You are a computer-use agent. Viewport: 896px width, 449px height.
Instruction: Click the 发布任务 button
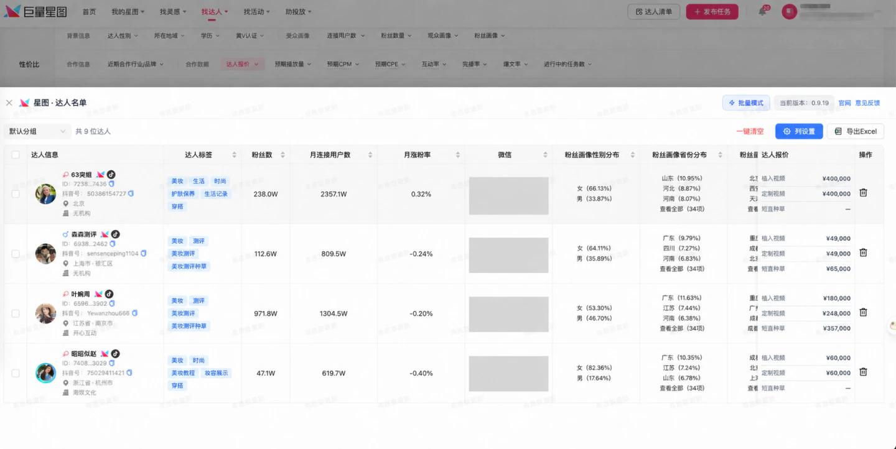712,12
